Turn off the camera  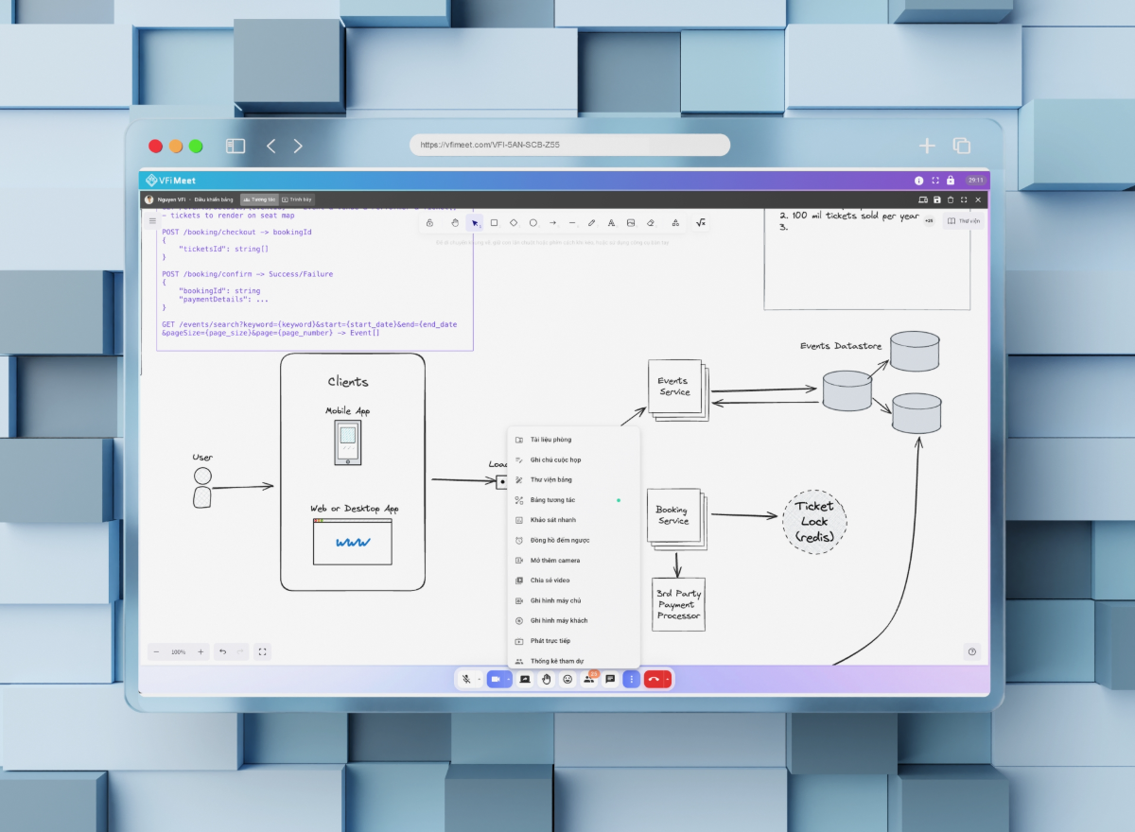pos(497,679)
